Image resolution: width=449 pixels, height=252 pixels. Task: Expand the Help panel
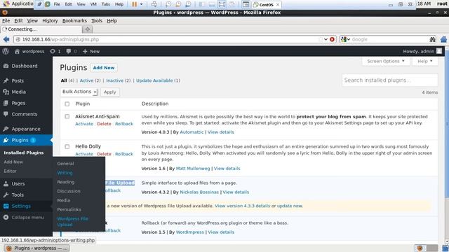(425, 61)
